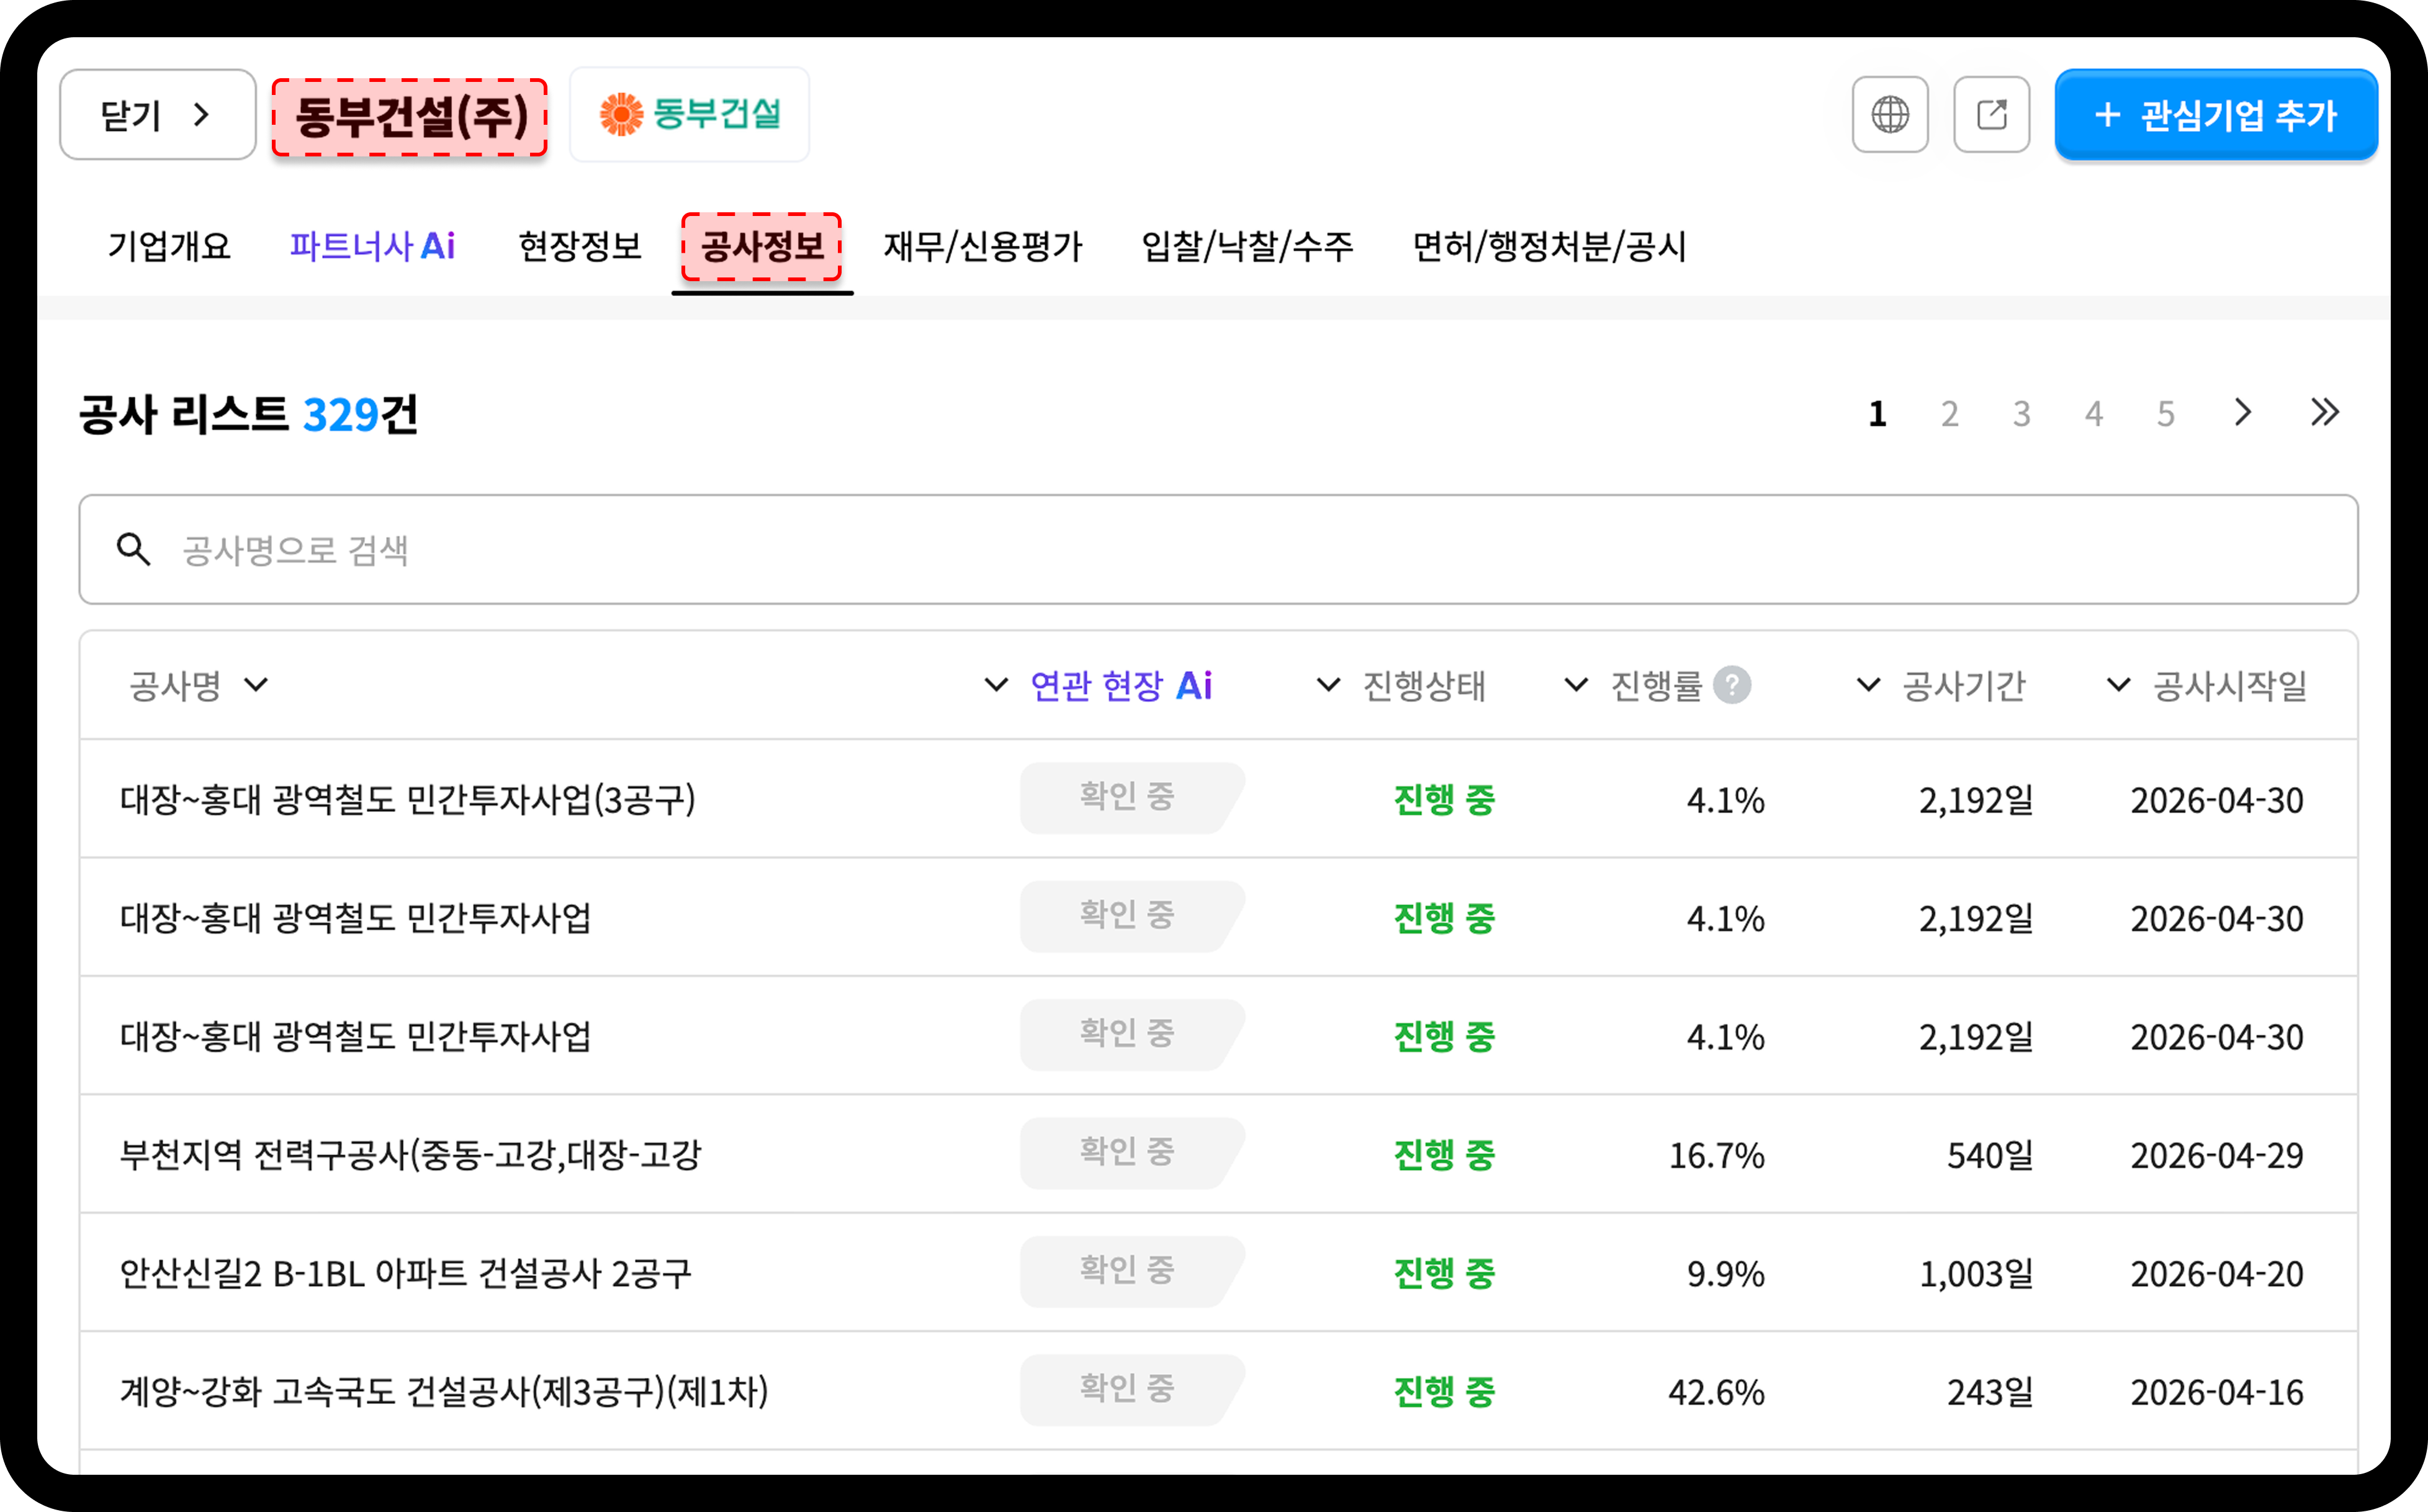This screenshot has height=1512, width=2428.
Task: Click the 동부건설 logo image
Action: click(x=689, y=114)
